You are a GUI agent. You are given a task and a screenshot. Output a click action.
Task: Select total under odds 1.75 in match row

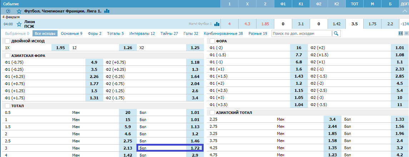pos(372,24)
